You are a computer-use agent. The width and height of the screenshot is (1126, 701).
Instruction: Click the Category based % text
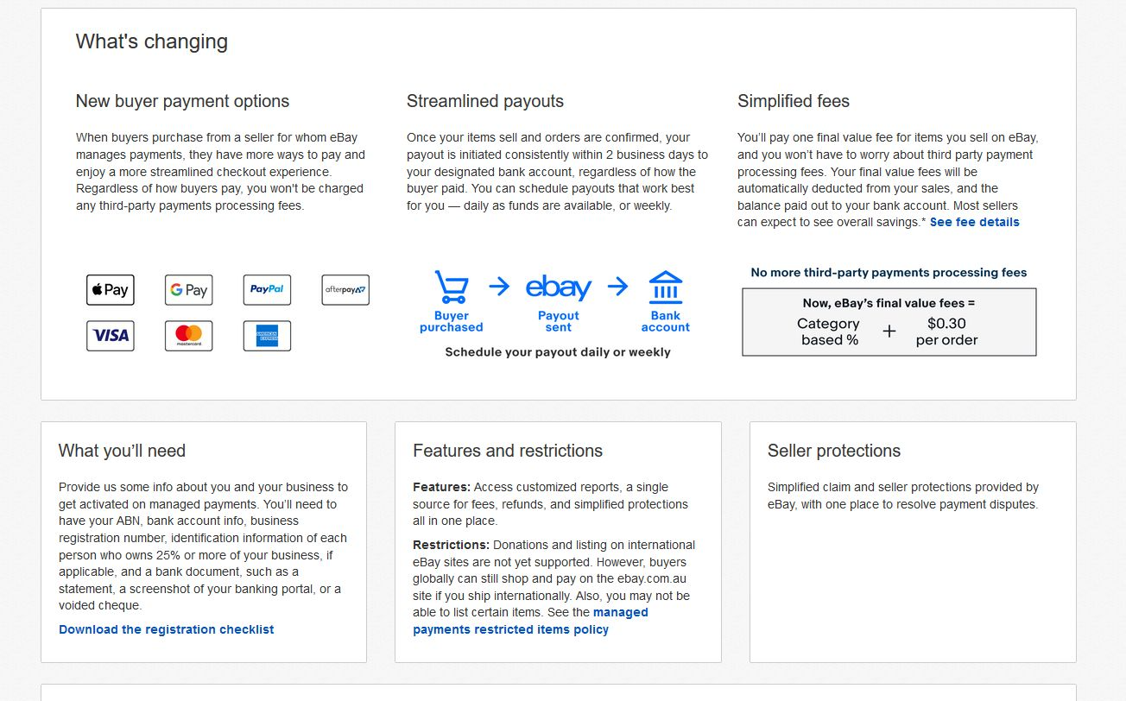(828, 332)
